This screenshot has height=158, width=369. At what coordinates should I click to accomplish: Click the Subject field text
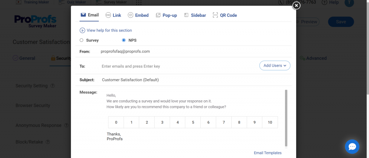tap(130, 80)
